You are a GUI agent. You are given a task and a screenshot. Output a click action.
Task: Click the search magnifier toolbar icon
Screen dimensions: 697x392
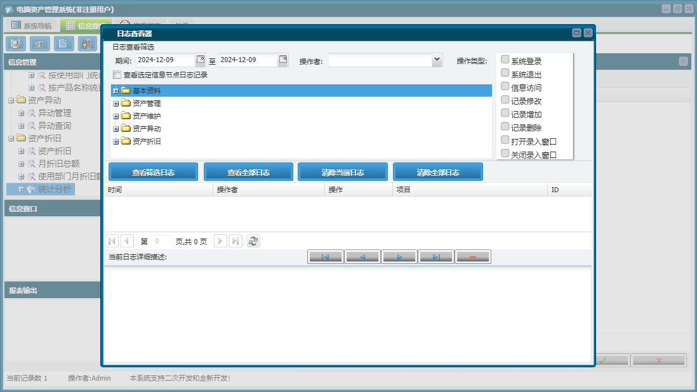point(16,44)
